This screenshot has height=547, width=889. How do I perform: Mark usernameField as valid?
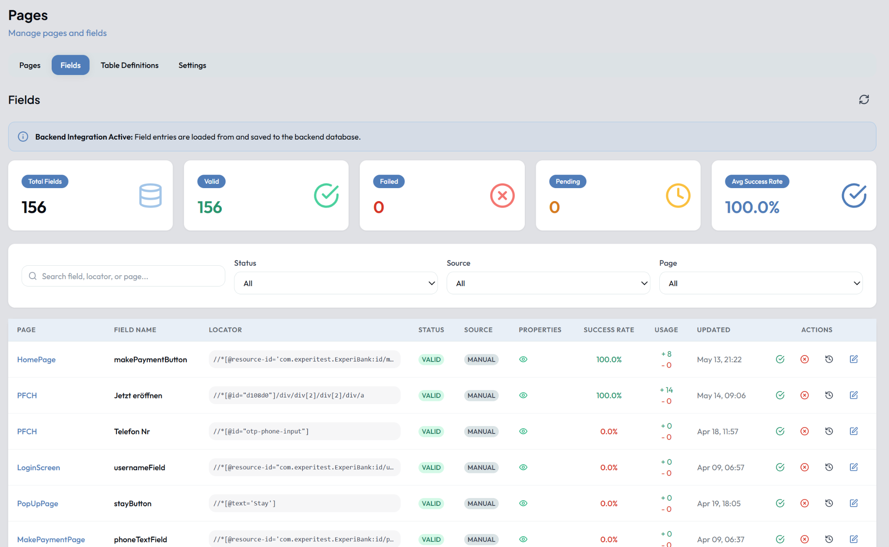[780, 467]
